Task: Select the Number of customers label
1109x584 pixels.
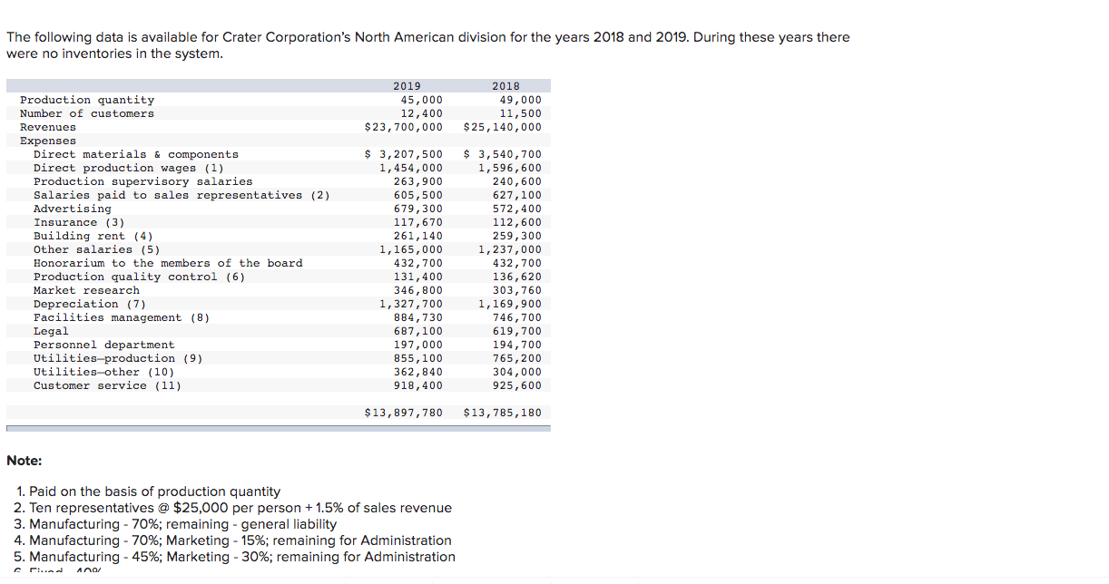Action: 87,113
